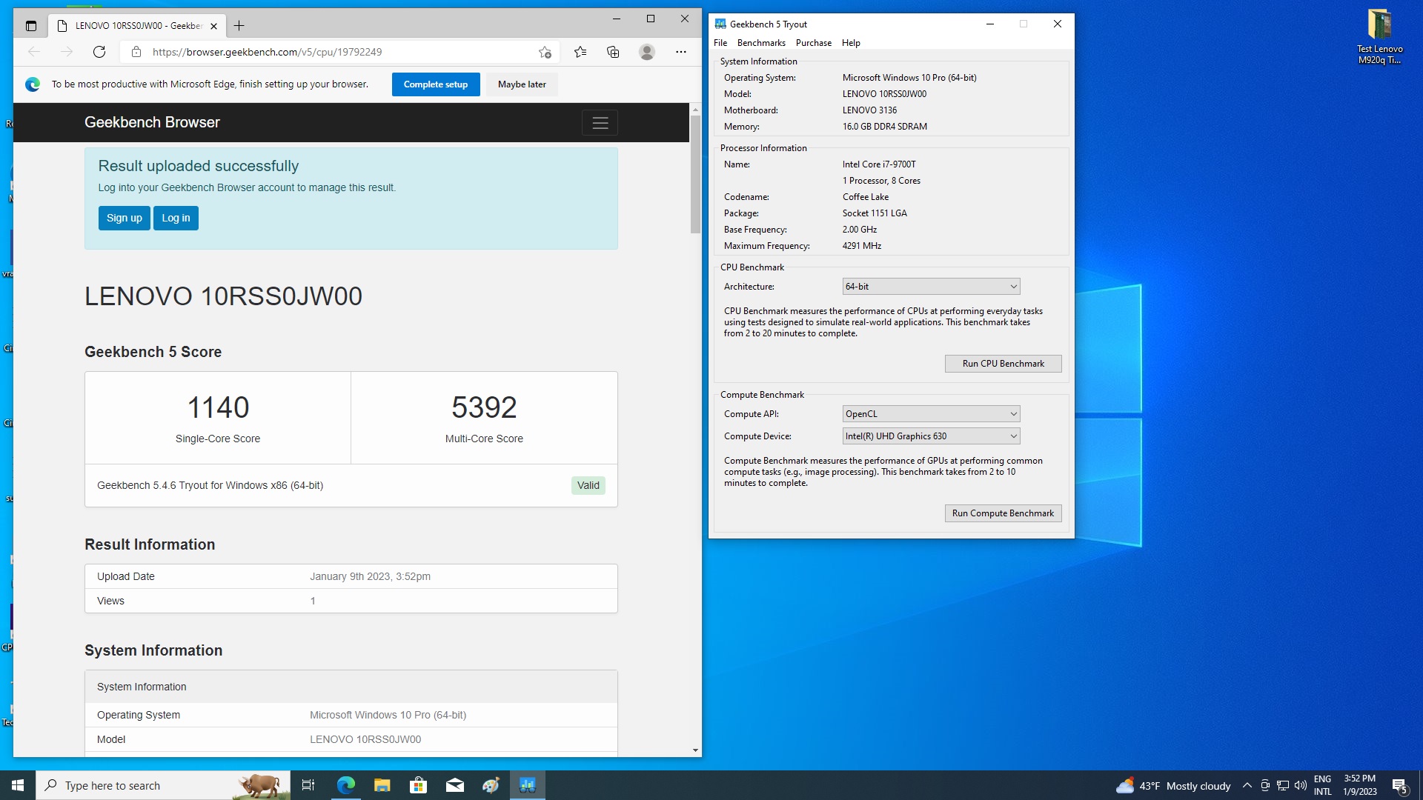1423x800 pixels.
Task: Click the browser forward arrow
Action: (67, 52)
